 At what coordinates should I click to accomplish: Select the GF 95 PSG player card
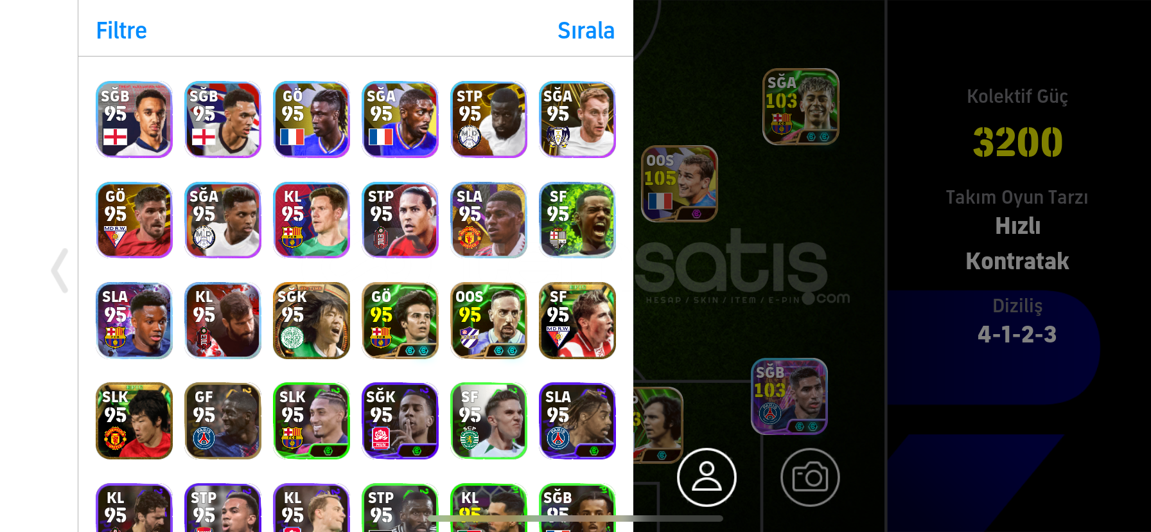223,421
